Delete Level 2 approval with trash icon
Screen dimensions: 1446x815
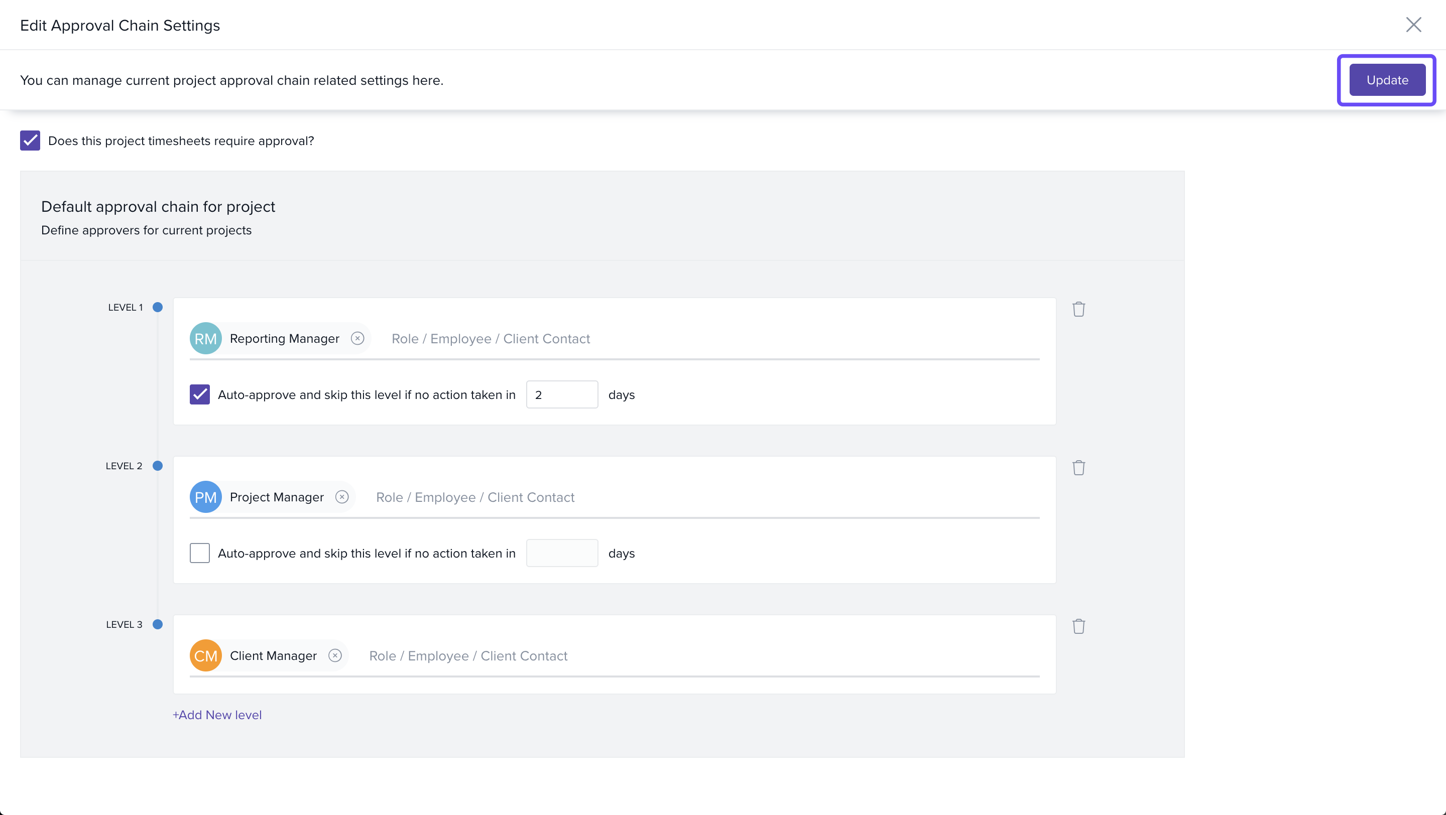[1078, 468]
